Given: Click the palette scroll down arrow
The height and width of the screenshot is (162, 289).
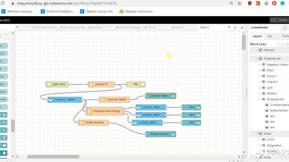Looking at the screenshot, I should click(x=13, y=157).
